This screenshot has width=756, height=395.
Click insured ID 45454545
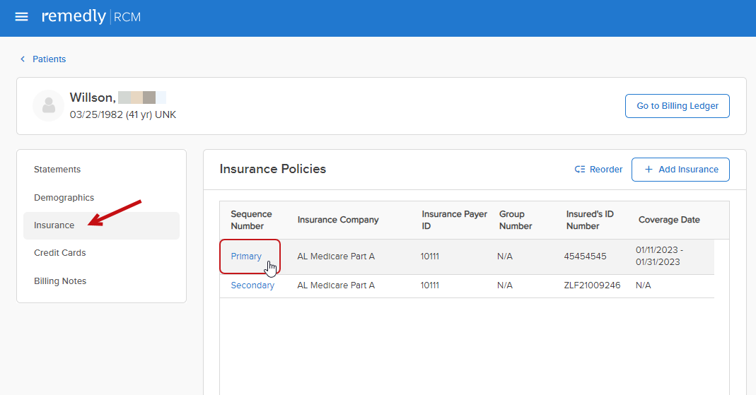[585, 257]
